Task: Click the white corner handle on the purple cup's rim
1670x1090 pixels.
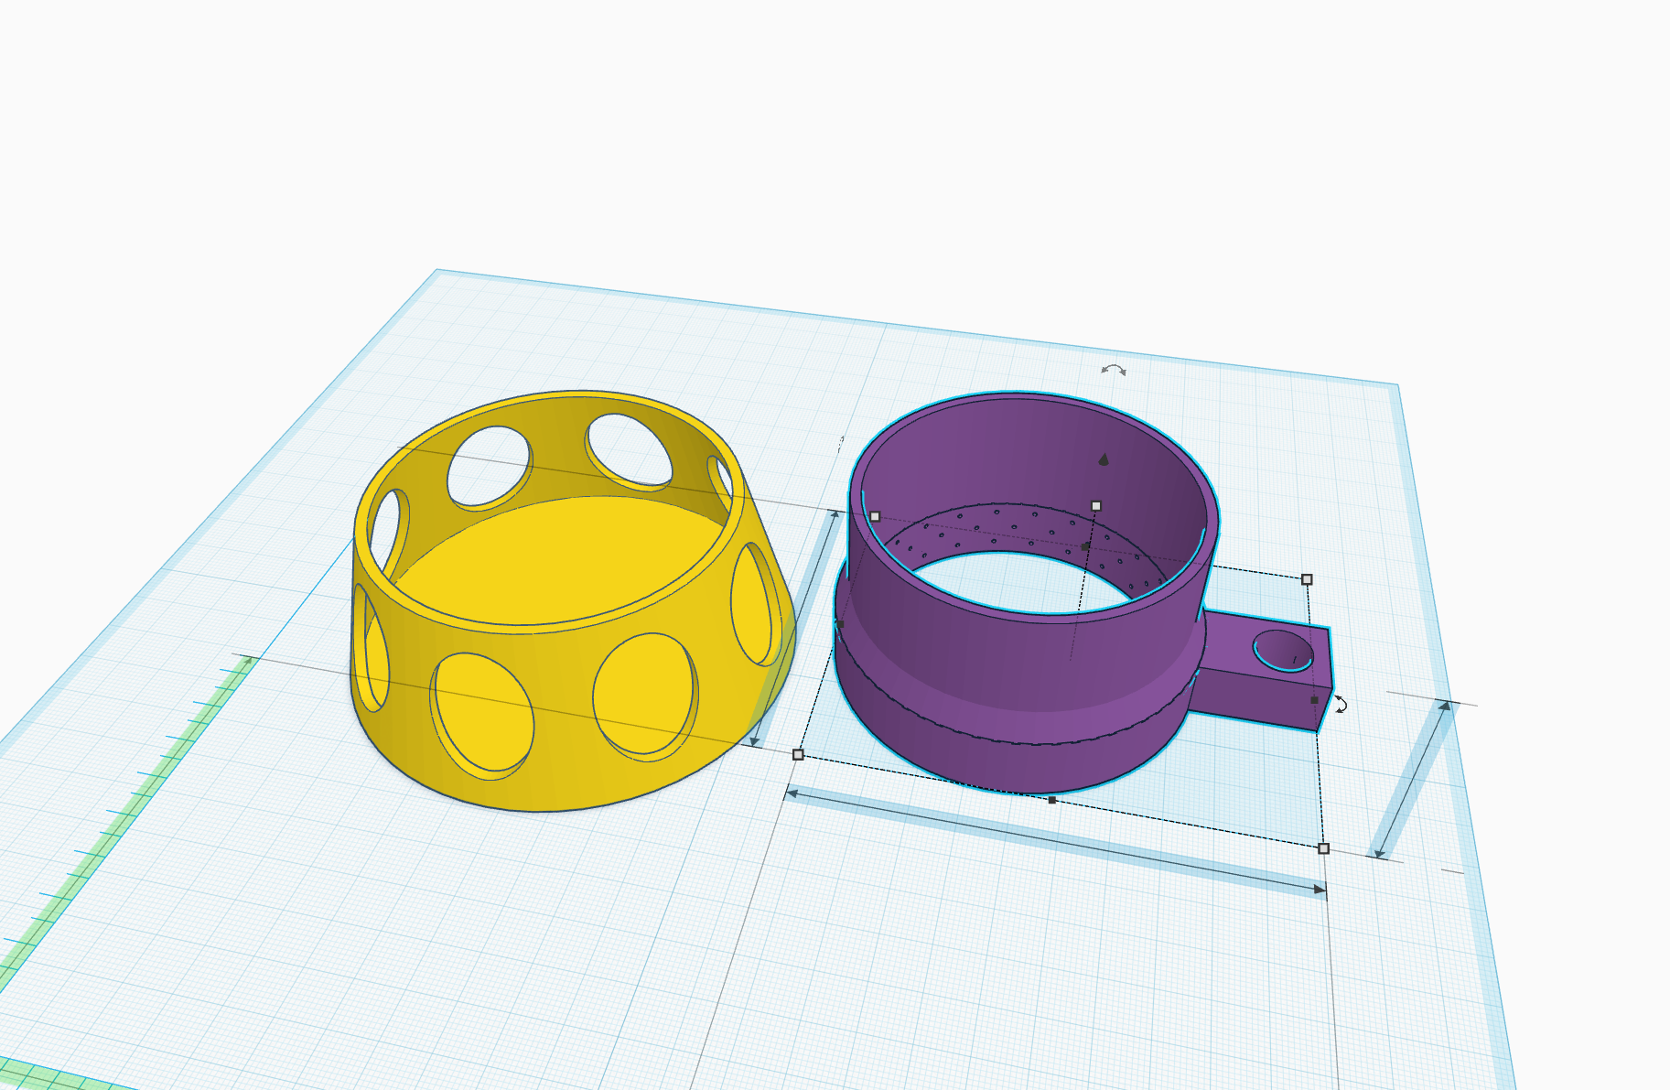Action: 875,516
